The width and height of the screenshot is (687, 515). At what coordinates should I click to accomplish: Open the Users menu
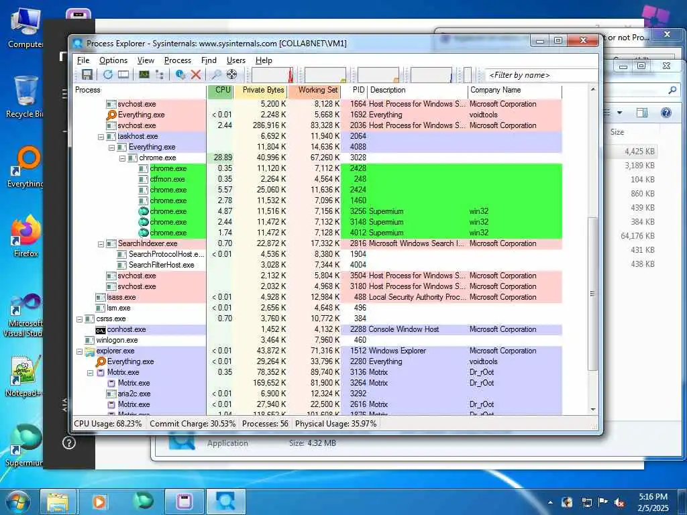pos(235,60)
